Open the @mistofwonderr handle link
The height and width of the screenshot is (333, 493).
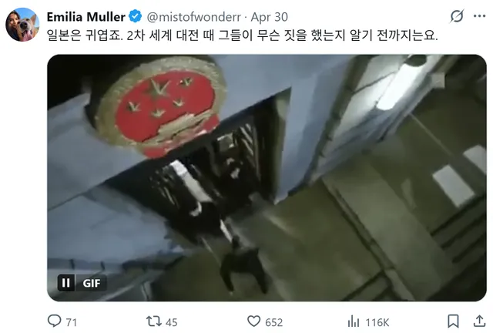[193, 17]
